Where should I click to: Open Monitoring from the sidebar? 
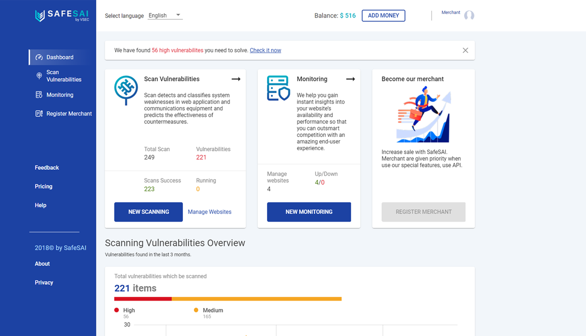(x=60, y=95)
